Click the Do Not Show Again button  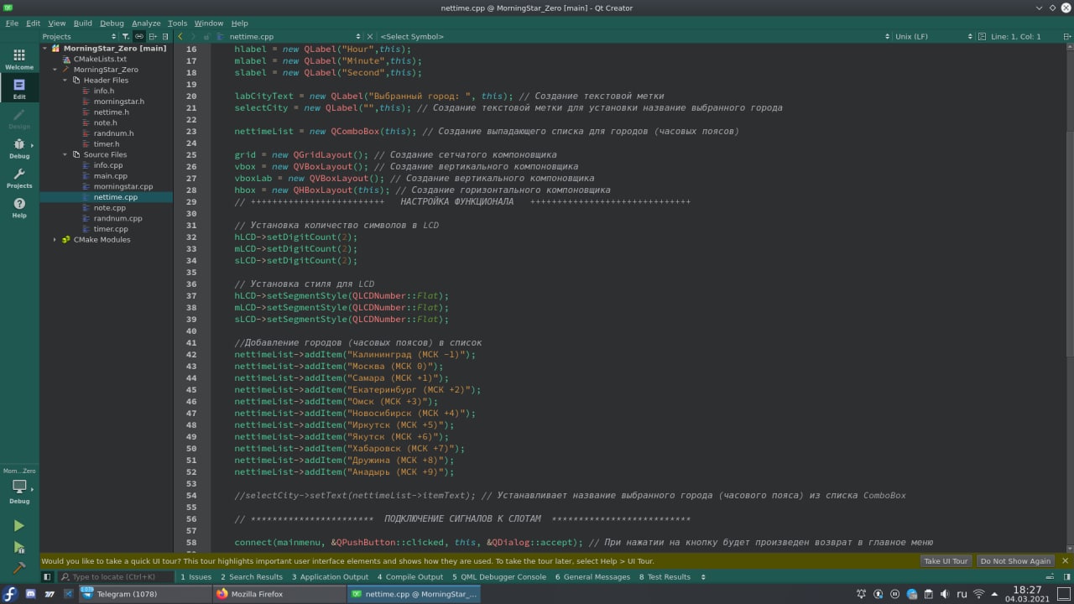[1015, 561]
